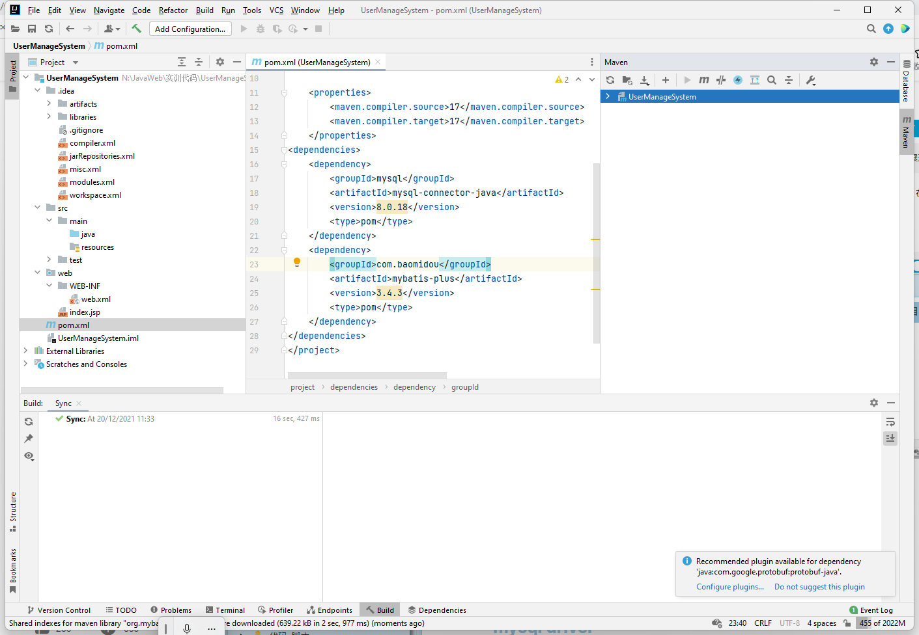Click Download Sources and Documentation icon
The width and height of the screenshot is (919, 635).
(x=644, y=80)
